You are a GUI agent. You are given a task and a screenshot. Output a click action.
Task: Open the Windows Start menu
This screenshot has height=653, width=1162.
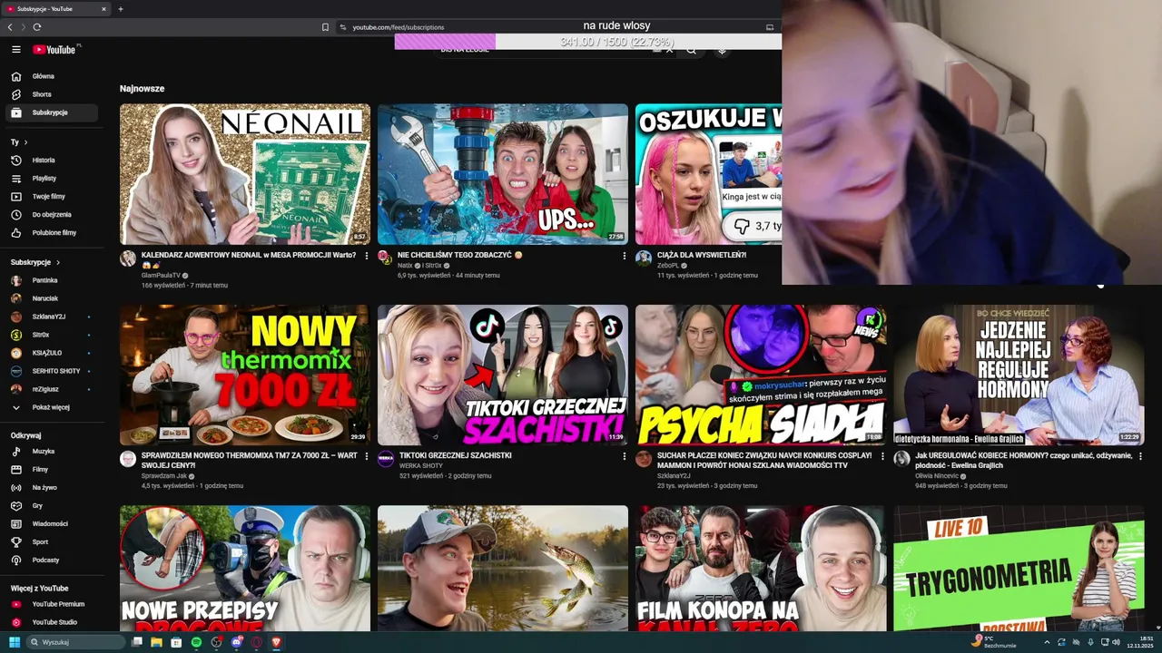click(x=15, y=642)
